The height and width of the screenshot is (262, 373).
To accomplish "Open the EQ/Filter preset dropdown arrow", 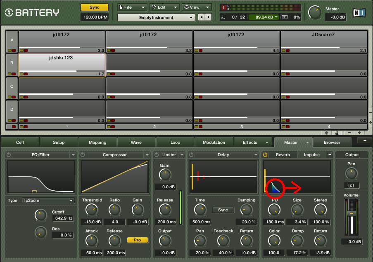I will [x=73, y=155].
